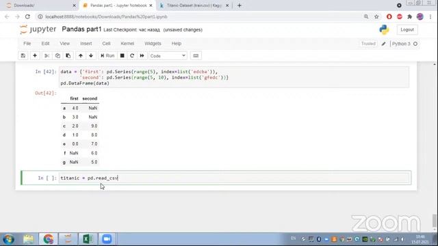438x246 pixels.
Task: Click the Trusted notebook indicator
Action: [368, 44]
